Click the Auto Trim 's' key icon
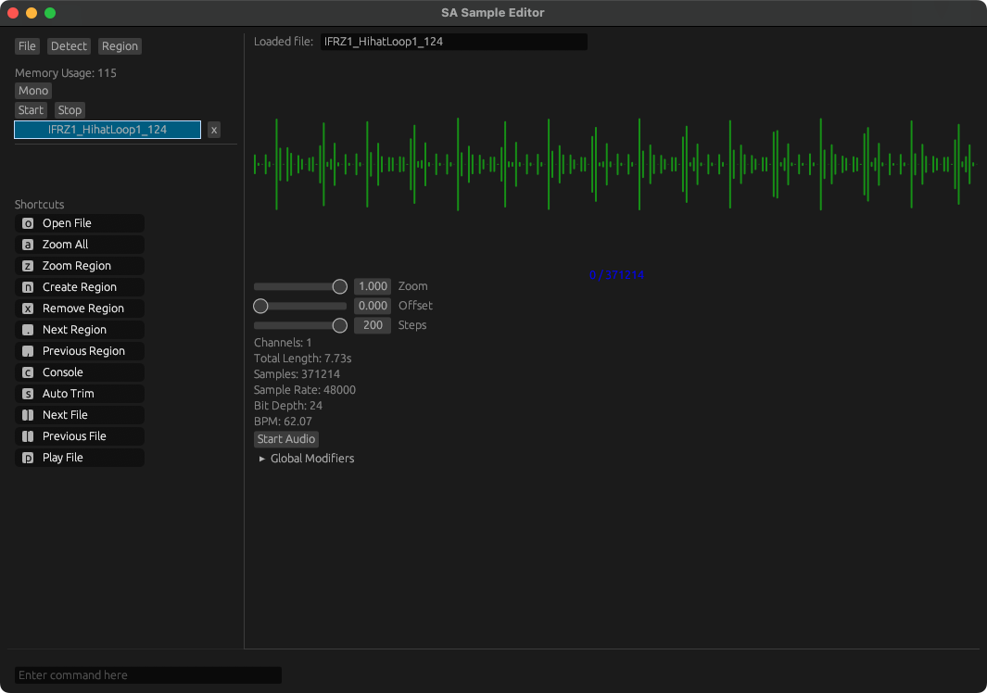987x693 pixels. pos(28,394)
